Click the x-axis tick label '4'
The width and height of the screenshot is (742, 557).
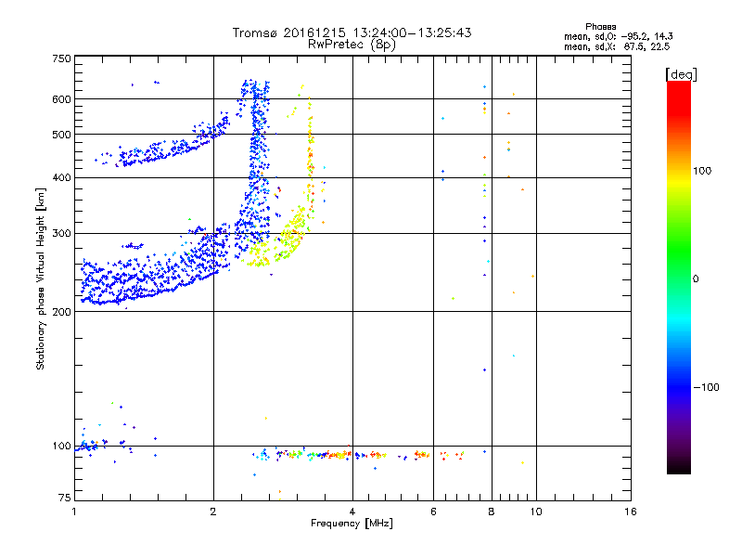tap(352, 512)
